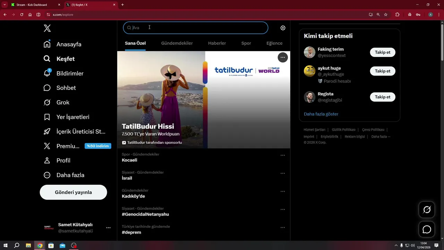The height and width of the screenshot is (250, 444).
Task: Expand hidden system tray icons
Action: click(x=396, y=245)
